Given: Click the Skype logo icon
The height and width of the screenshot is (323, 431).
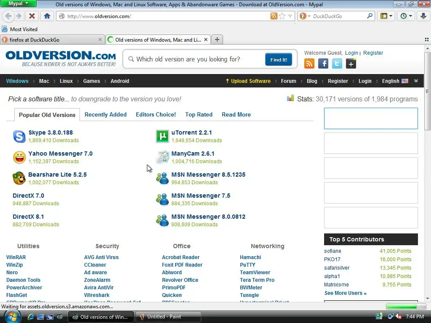Looking at the screenshot, I should [x=19, y=137].
